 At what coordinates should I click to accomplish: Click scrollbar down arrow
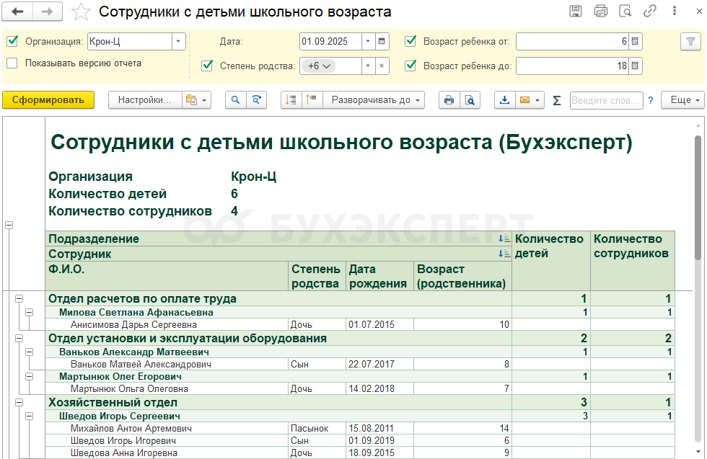pyautogui.click(x=698, y=453)
